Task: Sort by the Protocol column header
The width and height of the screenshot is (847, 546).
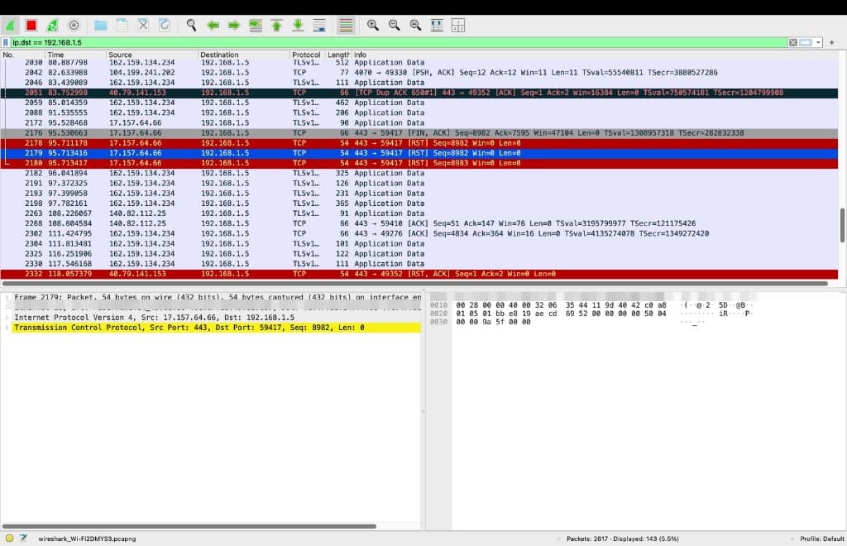Action: 306,55
